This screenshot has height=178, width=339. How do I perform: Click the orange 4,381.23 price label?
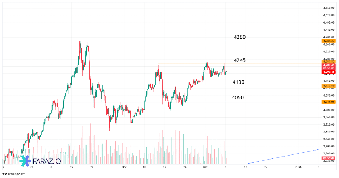pos(328,41)
